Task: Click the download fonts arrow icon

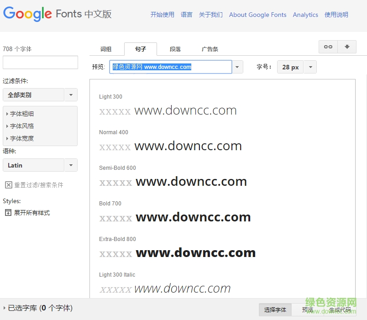Action: click(346, 47)
